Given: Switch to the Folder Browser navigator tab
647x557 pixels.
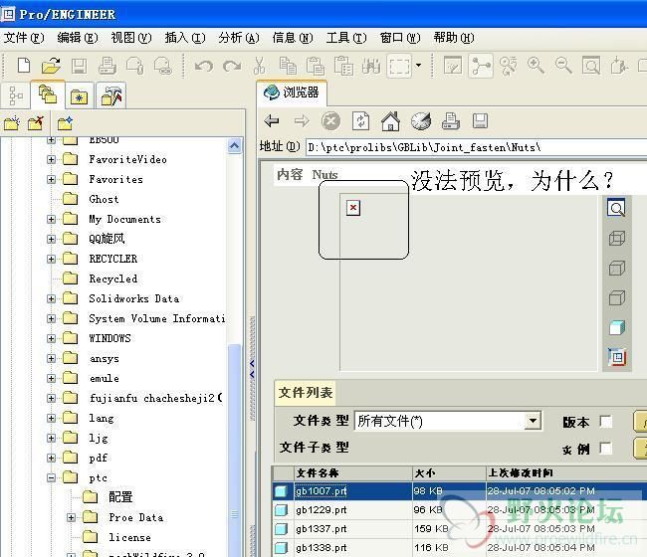Looking at the screenshot, I should [x=48, y=94].
